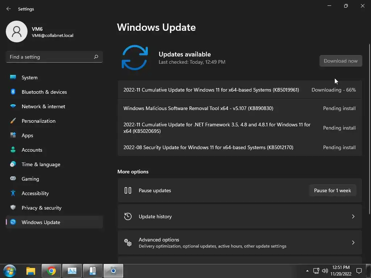
Task: Click the Updates available heading
Action: point(184,54)
